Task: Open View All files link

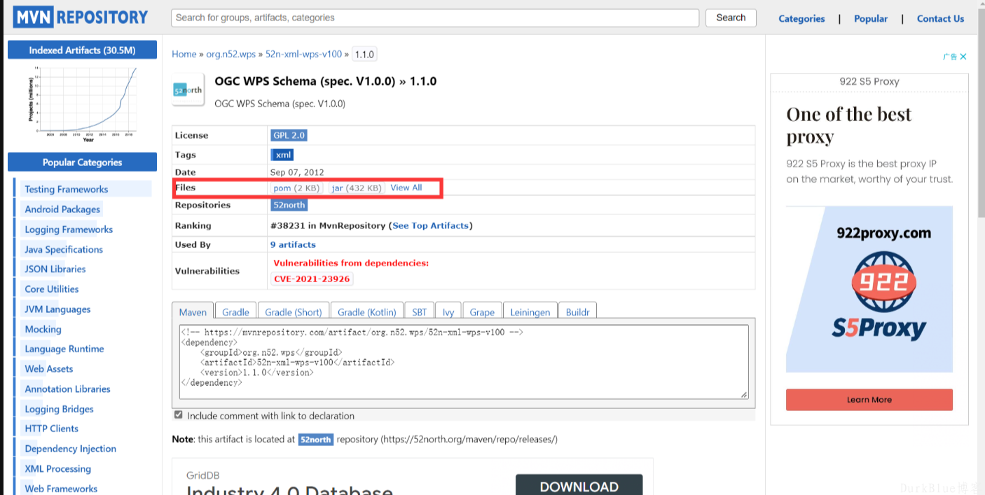Action: pyautogui.click(x=406, y=188)
